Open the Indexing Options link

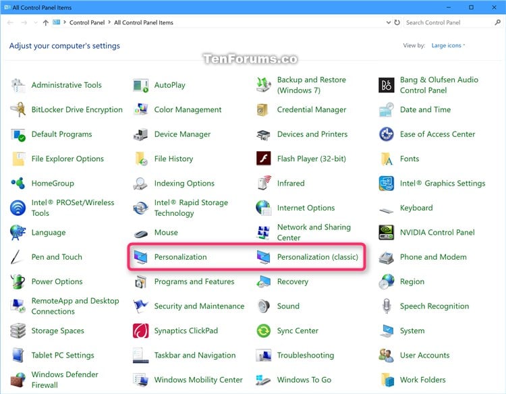pos(184,184)
